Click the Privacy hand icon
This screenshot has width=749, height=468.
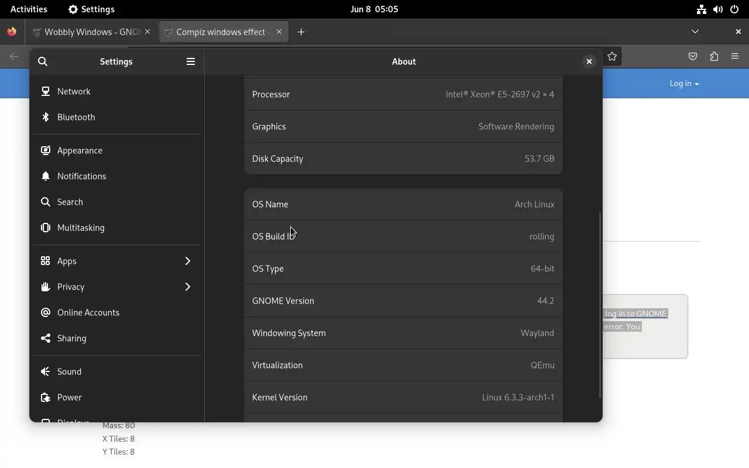coord(46,287)
